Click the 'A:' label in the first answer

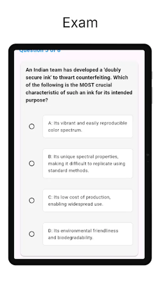pyautogui.click(x=50, y=123)
